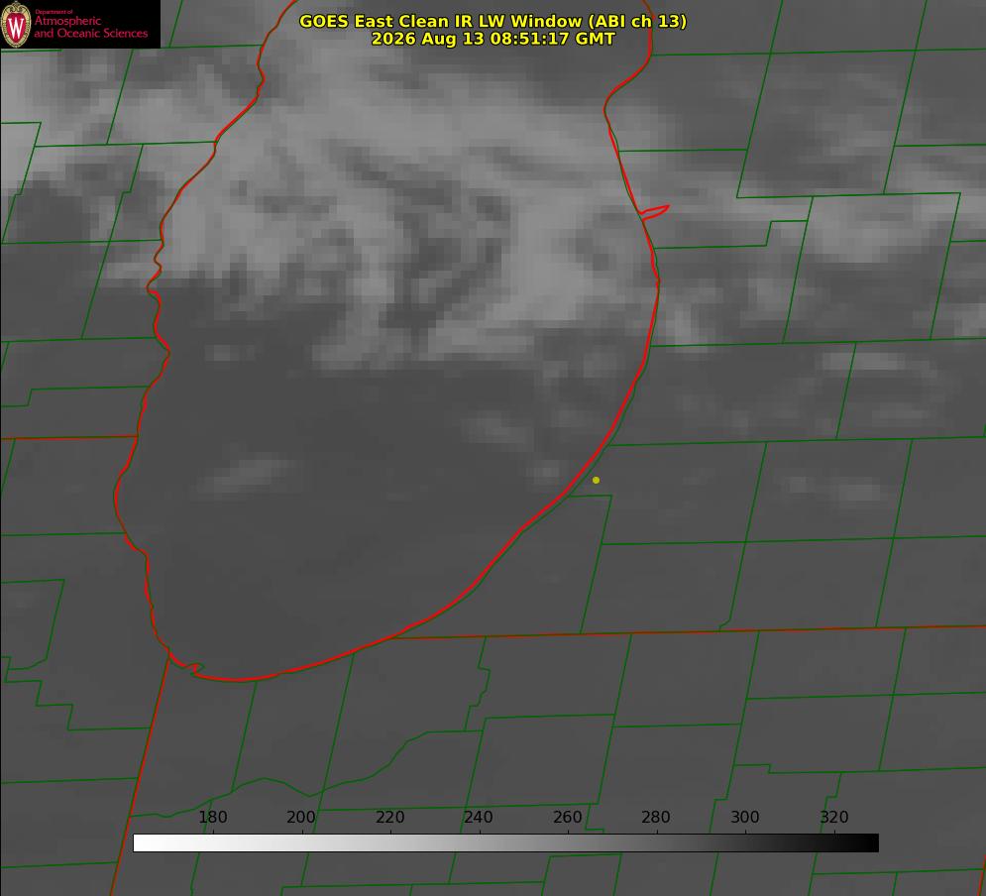Click the colorbar gradient beneath the 240 label
This screenshot has height=896, width=986.
click(480, 842)
